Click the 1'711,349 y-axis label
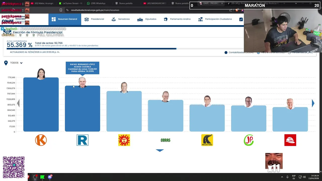This screenshot has height=181, width=322. click(11, 77)
